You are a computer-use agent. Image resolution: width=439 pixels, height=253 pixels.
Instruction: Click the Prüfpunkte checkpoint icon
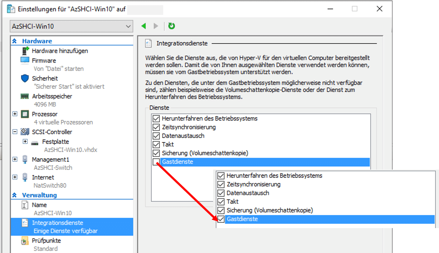point(25,241)
